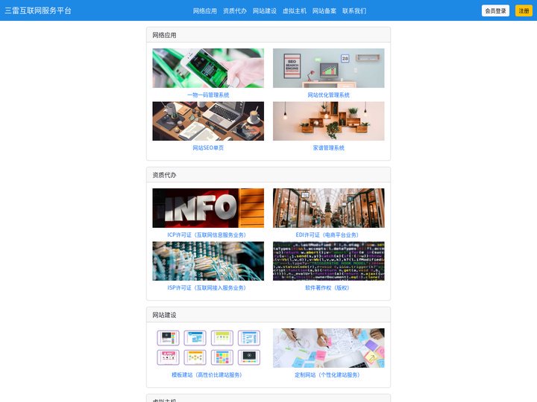This screenshot has width=537, height=402.
Task: Click the 网络应用 section header
Action: [268, 35]
